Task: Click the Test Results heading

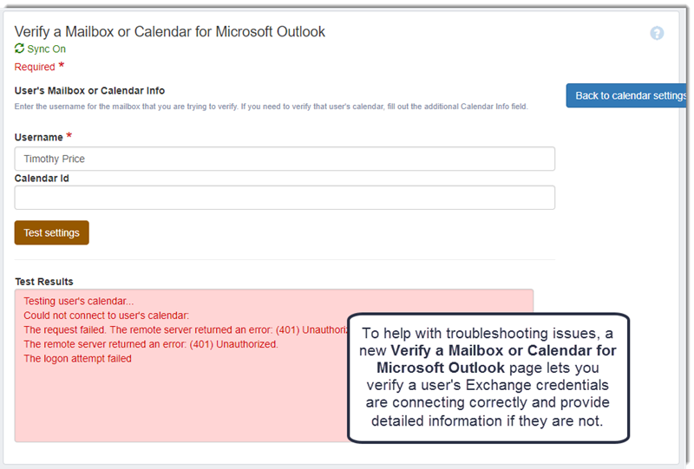Action: click(44, 282)
